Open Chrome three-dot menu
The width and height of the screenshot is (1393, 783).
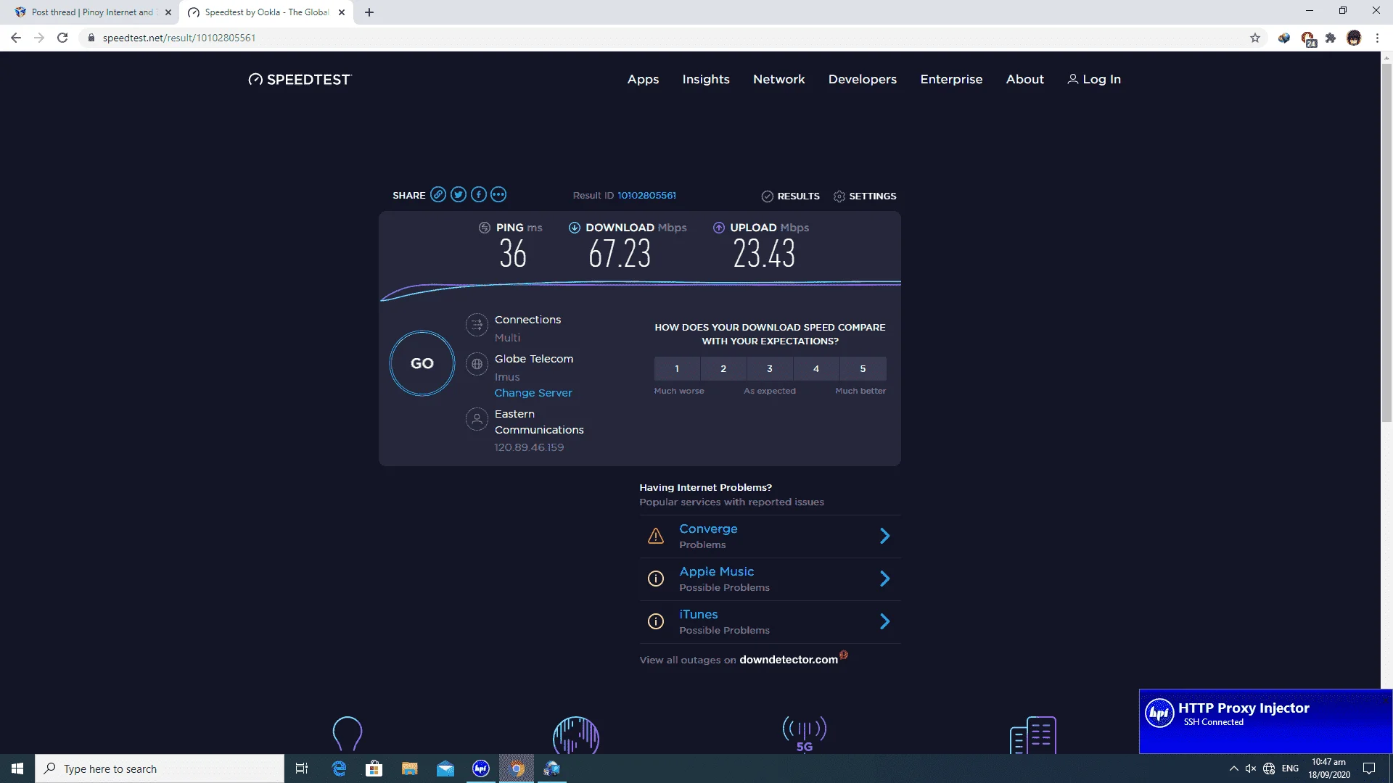[x=1377, y=38]
